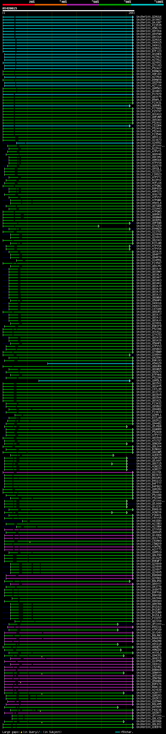Click the UniRef100_Q10P58 label

pyautogui.click(x=149, y=661)
